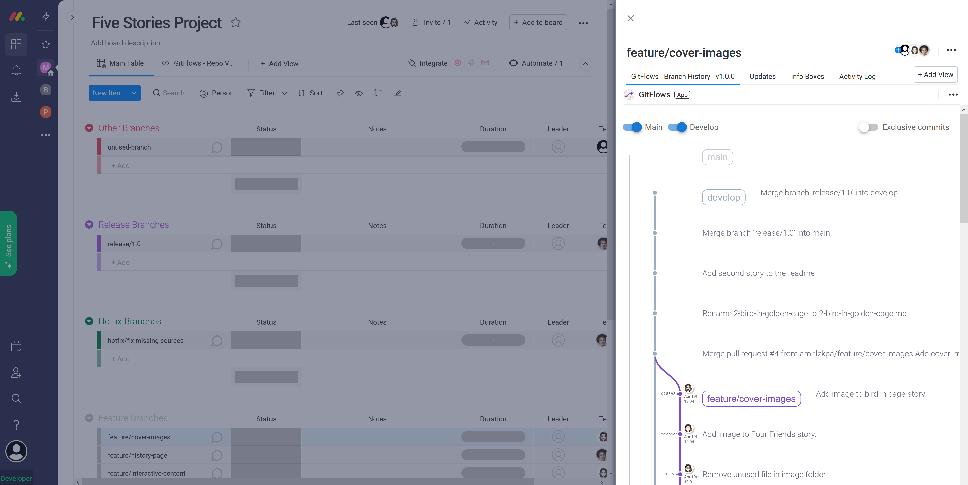Open the search magnifier in left sidebar
This screenshot has width=968, height=485.
(x=16, y=398)
